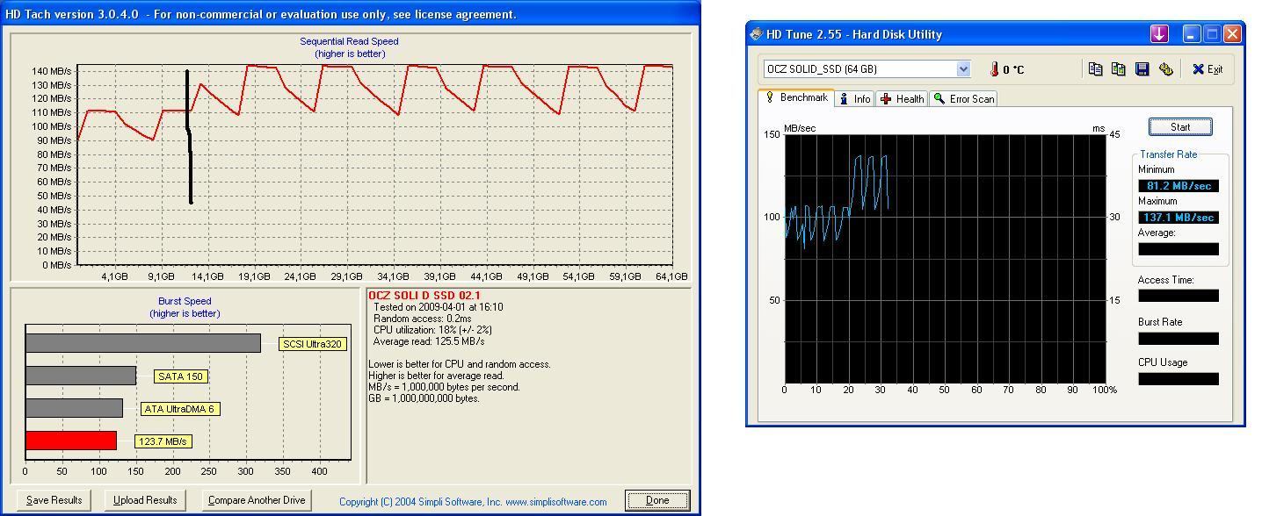The height and width of the screenshot is (516, 1262).
Task: Click the empty Access Time field
Action: coord(1179,296)
